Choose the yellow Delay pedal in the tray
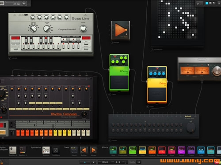This screenshot has width=221, height=165. [142, 150]
